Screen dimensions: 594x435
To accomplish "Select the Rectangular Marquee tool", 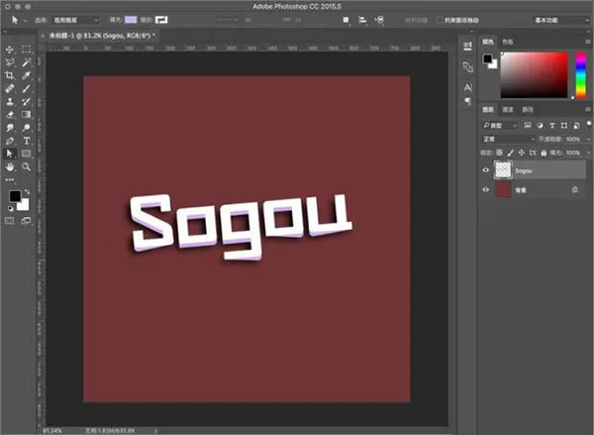I will (x=26, y=50).
